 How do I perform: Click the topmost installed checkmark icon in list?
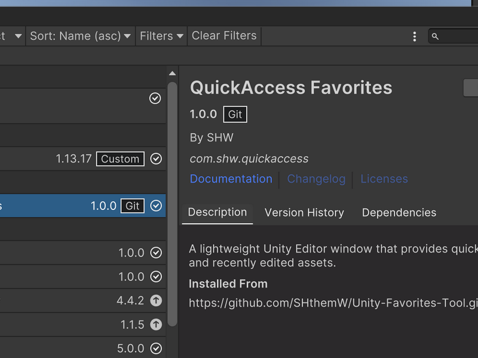155,98
